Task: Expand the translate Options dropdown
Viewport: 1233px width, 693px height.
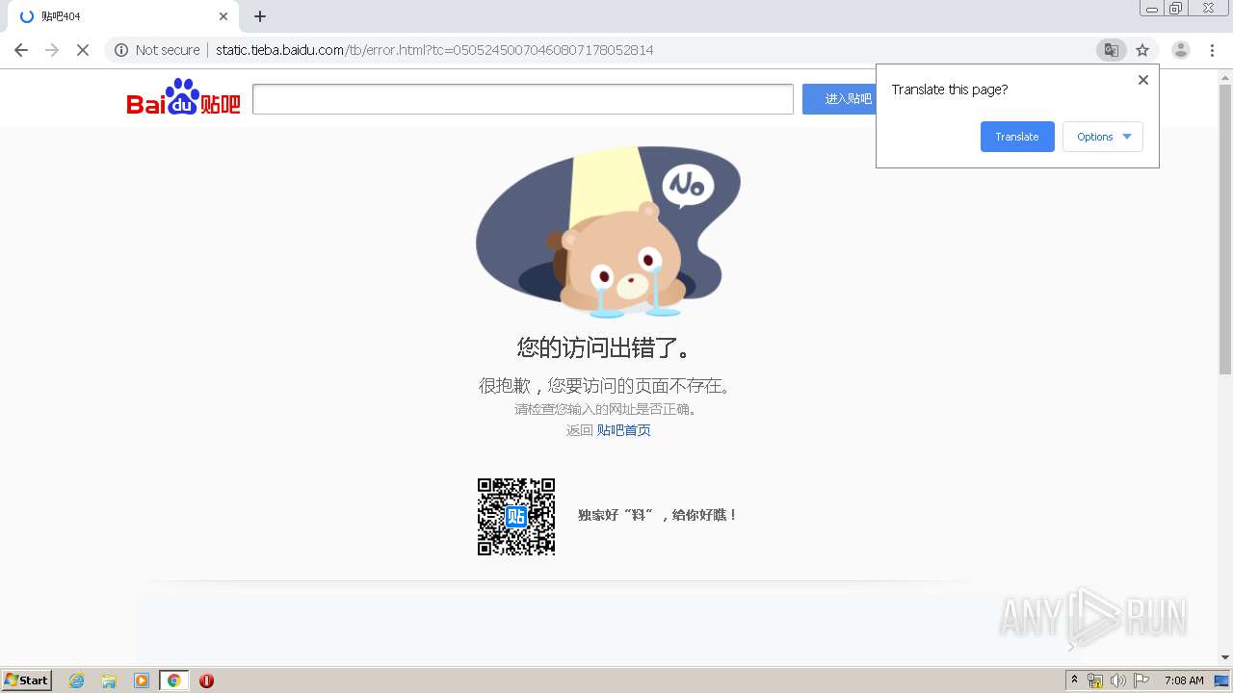Action: pyautogui.click(x=1103, y=137)
